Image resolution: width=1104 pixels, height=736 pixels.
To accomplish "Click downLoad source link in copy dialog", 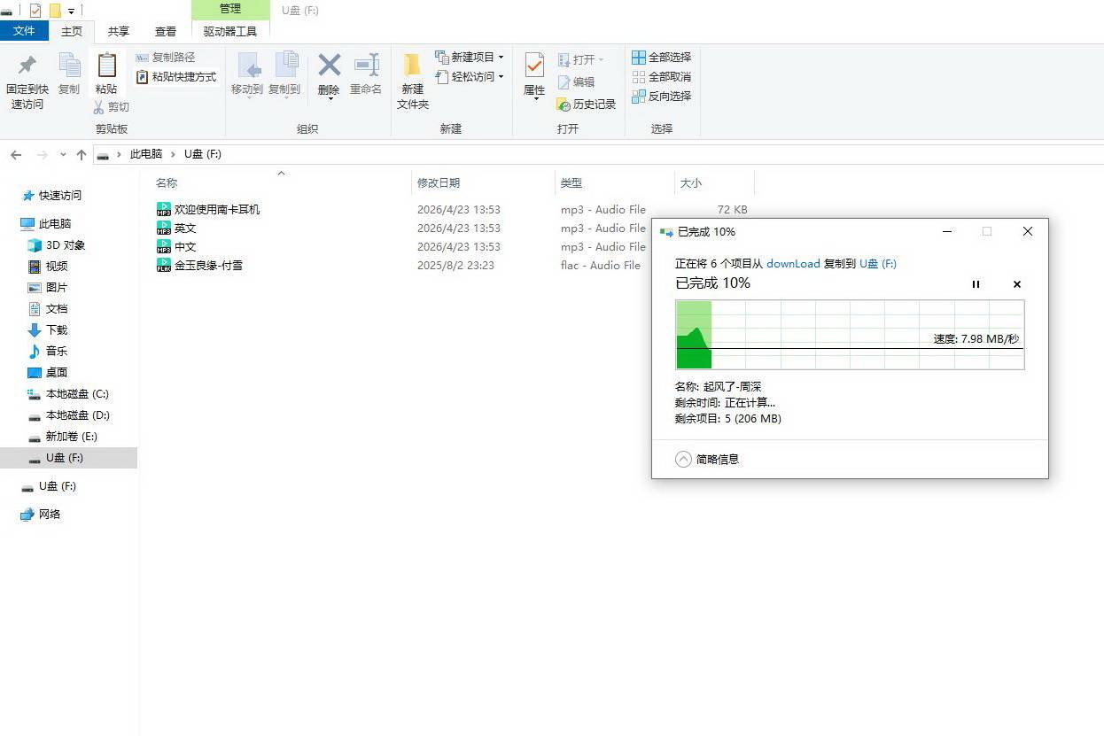I will pos(793,264).
